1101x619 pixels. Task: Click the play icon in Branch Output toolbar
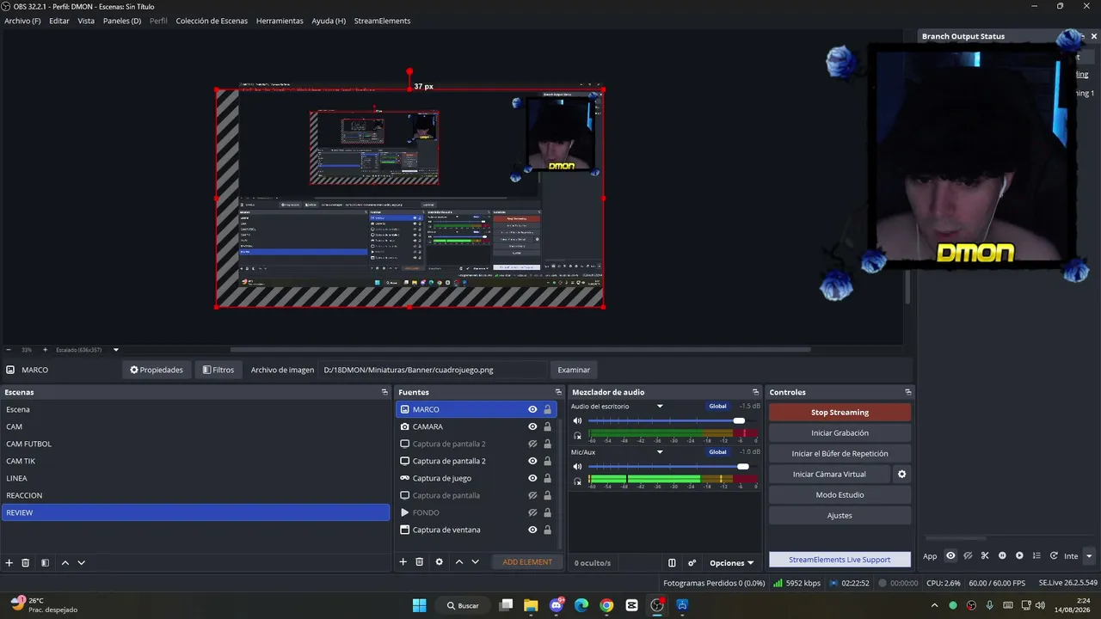1019,555
